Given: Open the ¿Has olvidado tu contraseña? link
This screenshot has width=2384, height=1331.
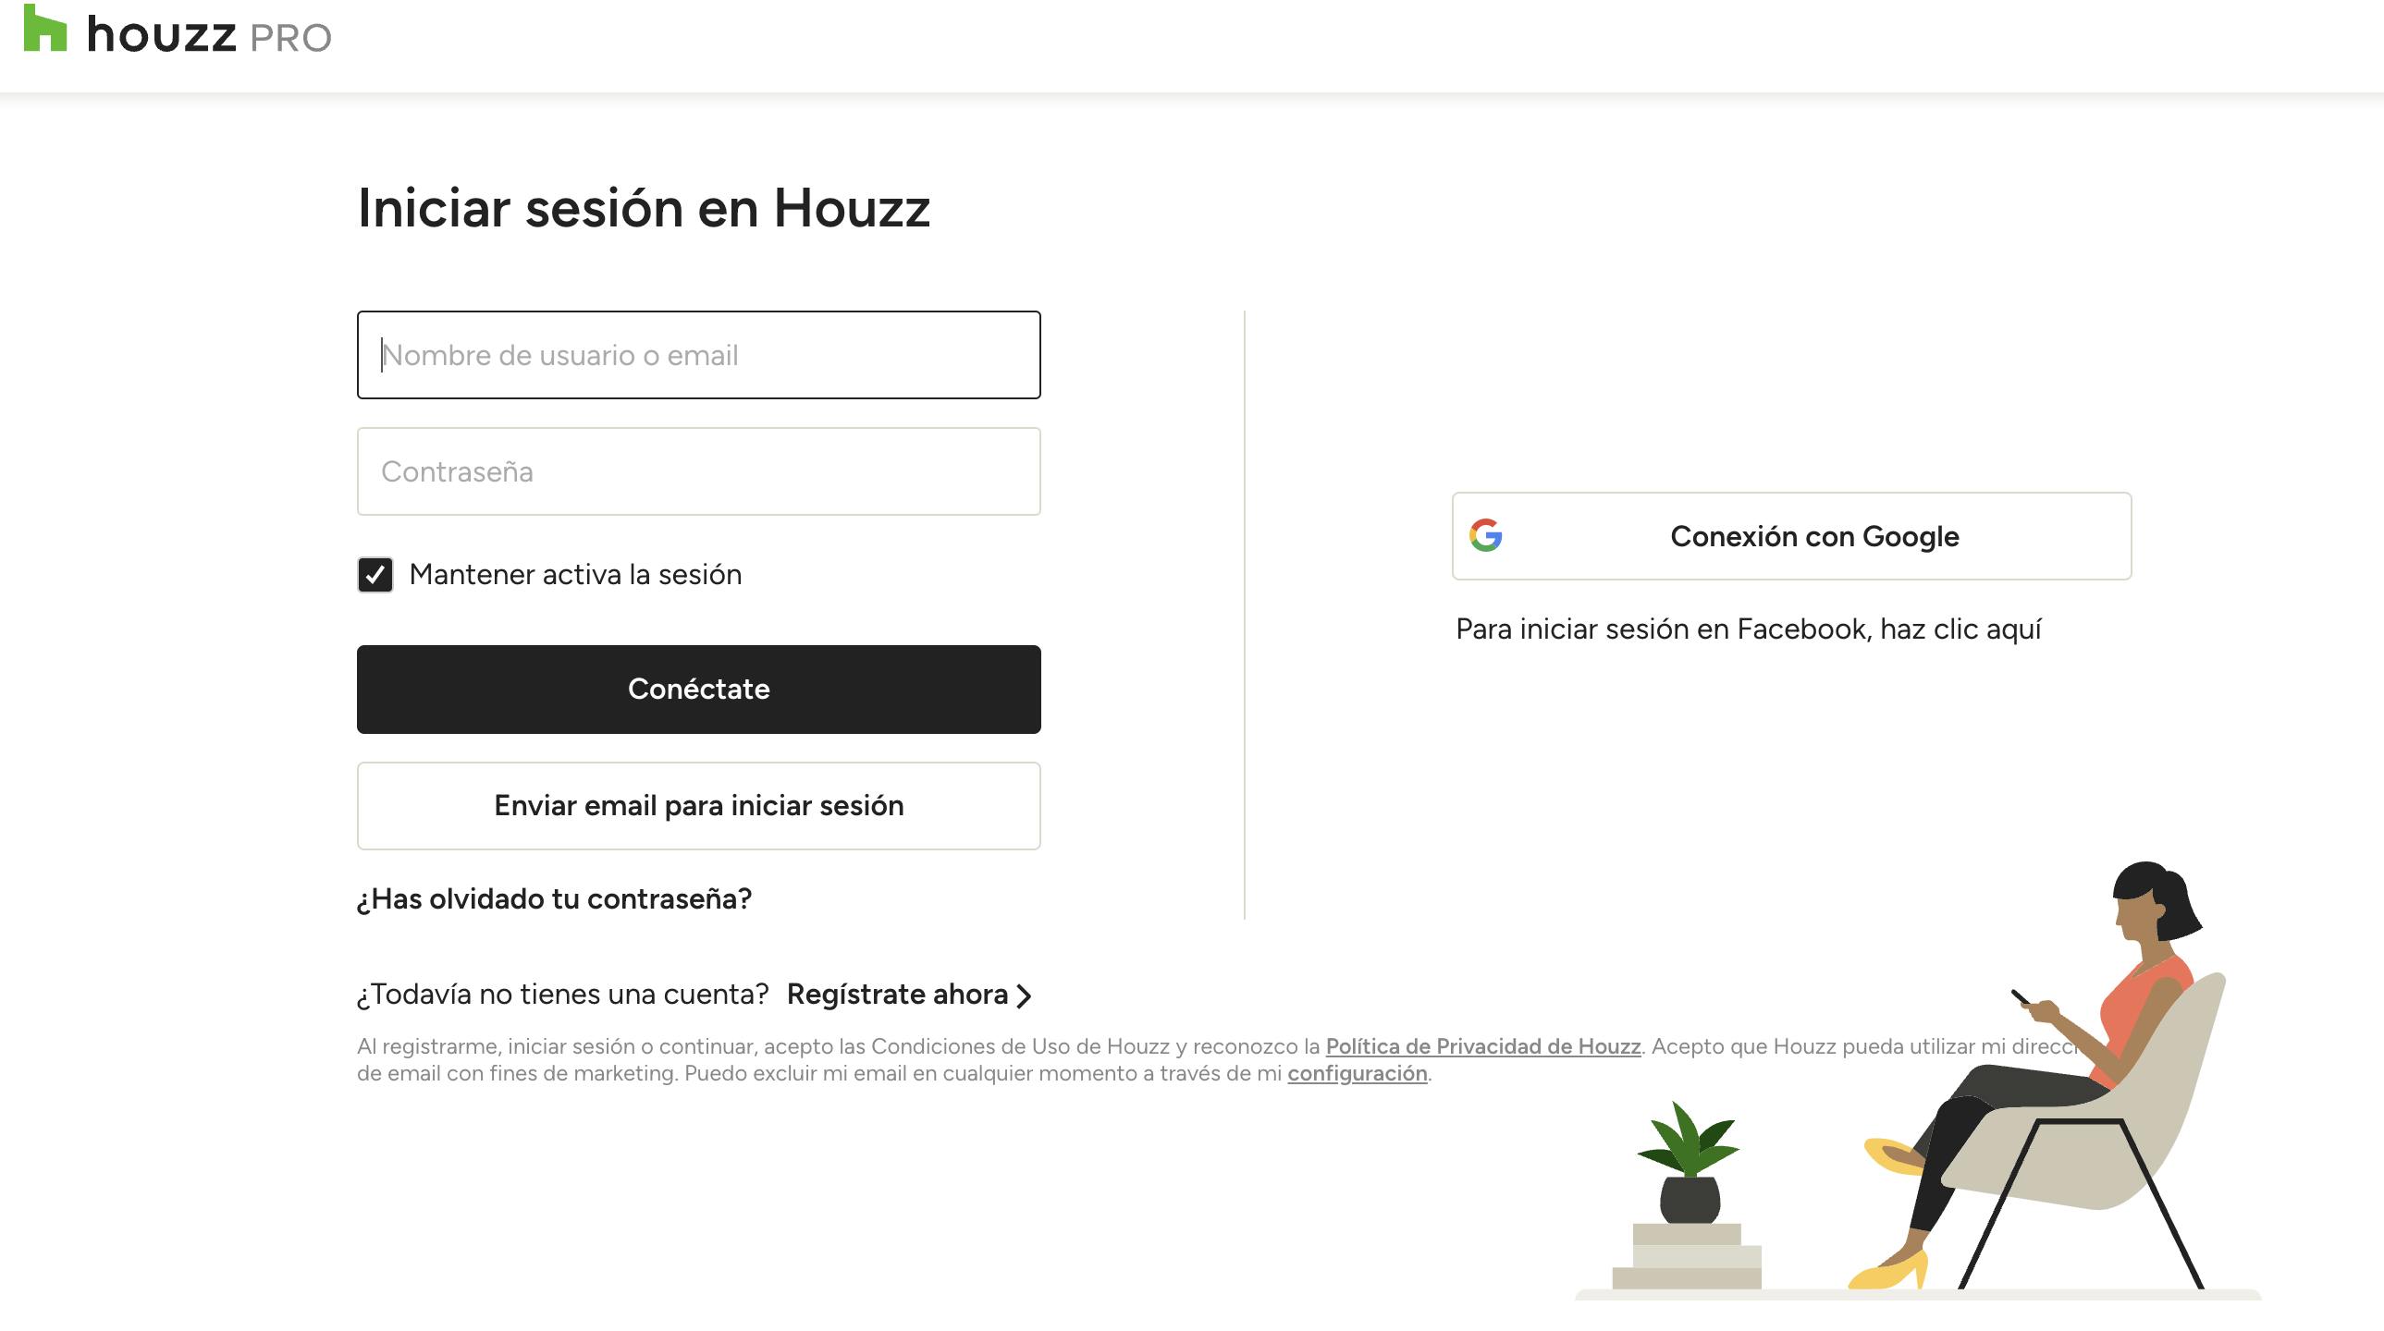Looking at the screenshot, I should click(x=554, y=899).
